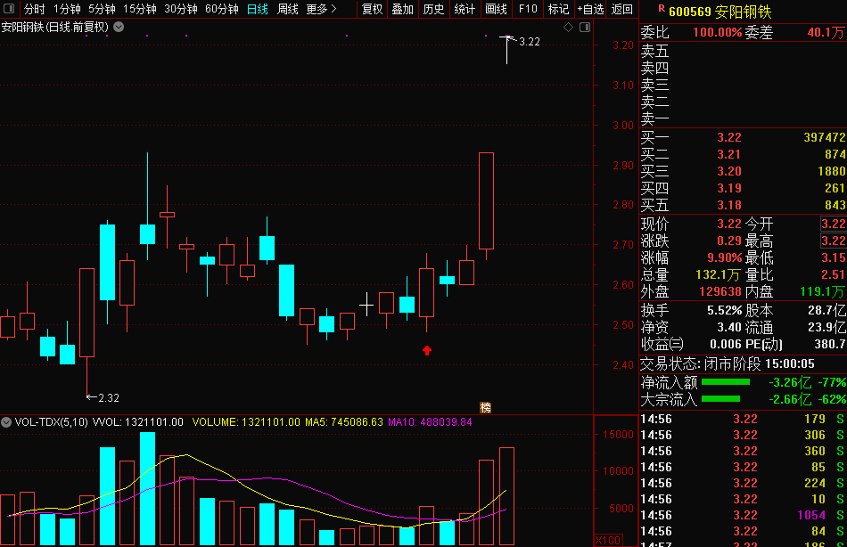Click the green 净流入额 net inflow bar
The image size is (847, 547).
point(726,382)
